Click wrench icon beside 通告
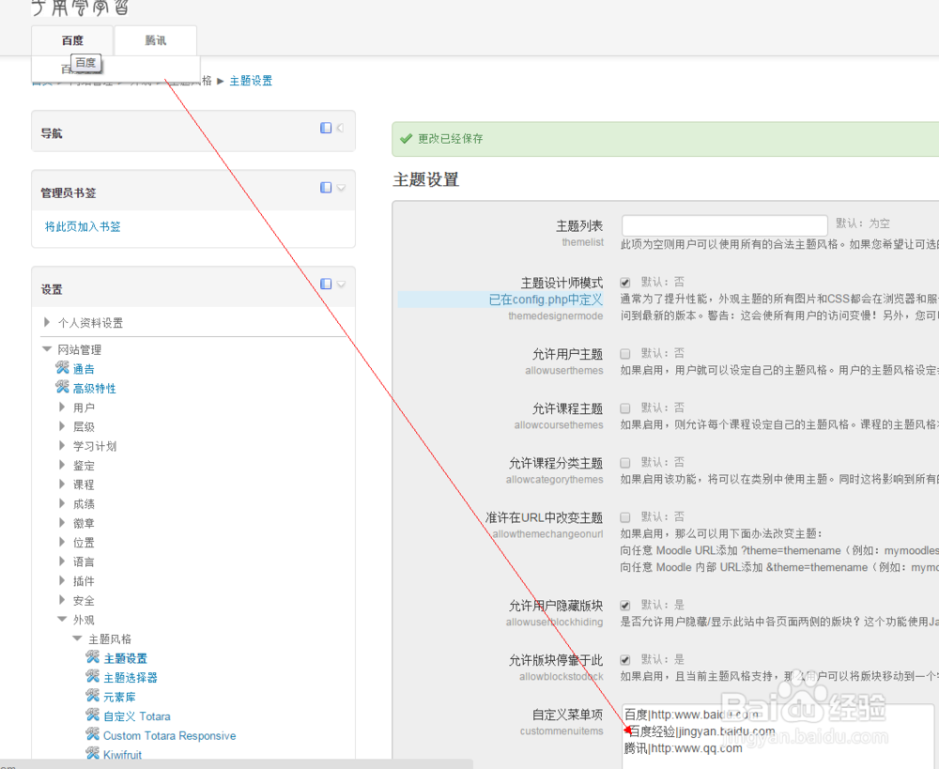Screen dimensions: 939x769 (x=62, y=368)
